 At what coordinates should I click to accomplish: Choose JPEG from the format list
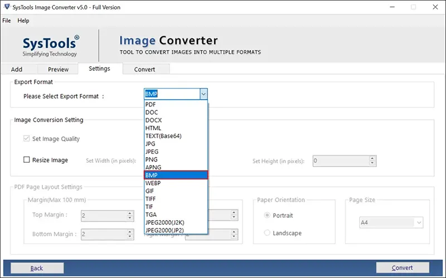176,152
